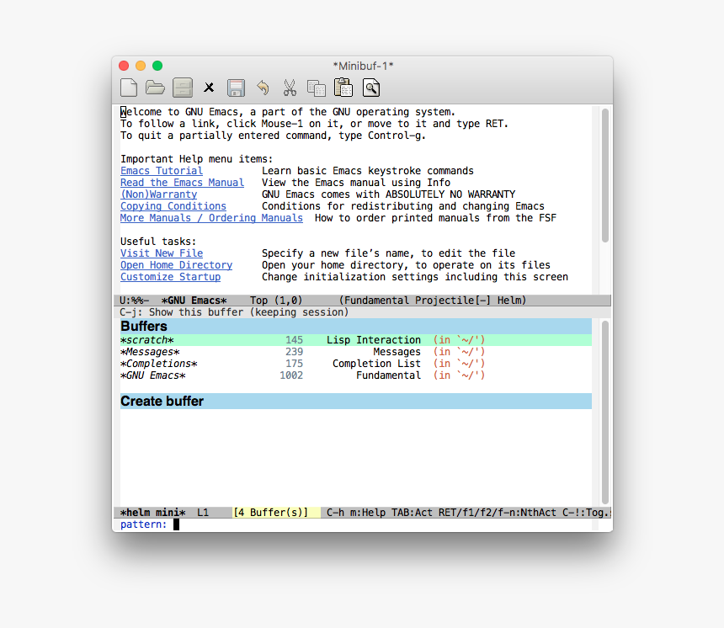Click the helm window scrollbar thumb
724x628 pixels.
click(604, 412)
